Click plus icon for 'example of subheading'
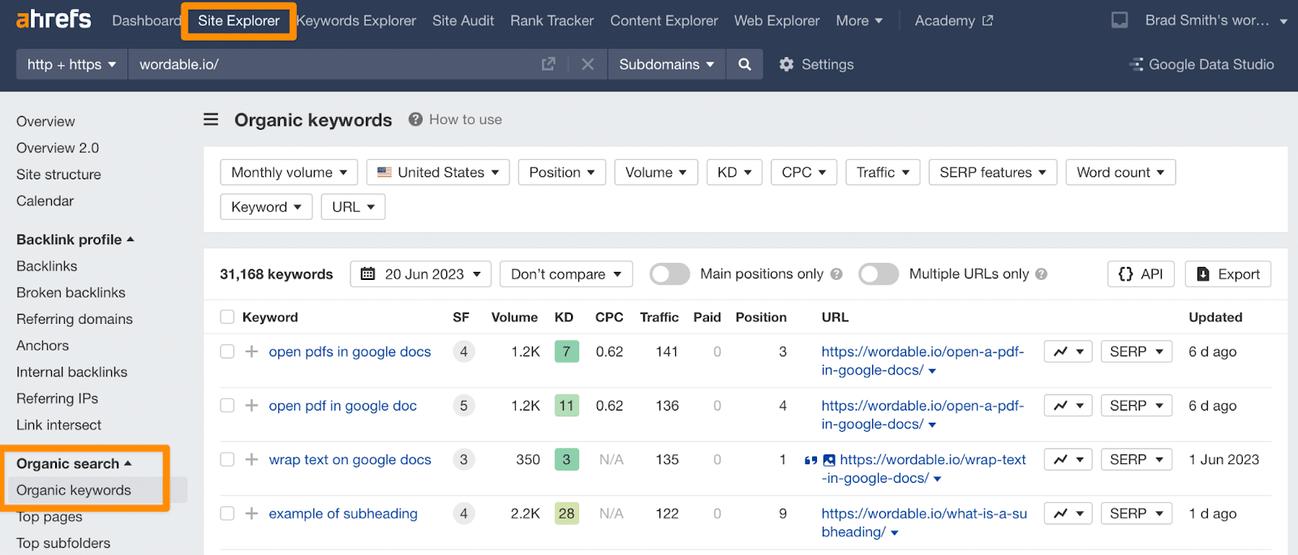This screenshot has width=1298, height=555. 251,514
